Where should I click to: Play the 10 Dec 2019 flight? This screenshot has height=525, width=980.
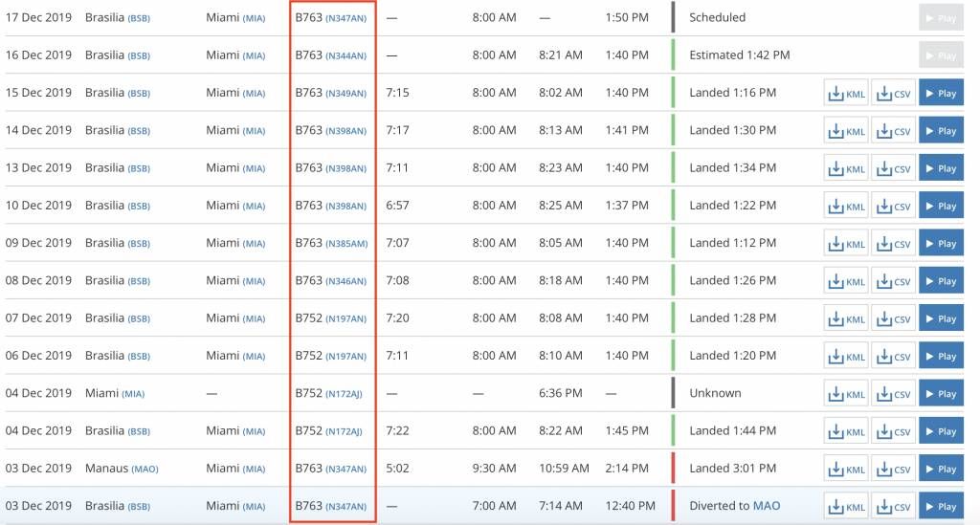[x=942, y=206]
